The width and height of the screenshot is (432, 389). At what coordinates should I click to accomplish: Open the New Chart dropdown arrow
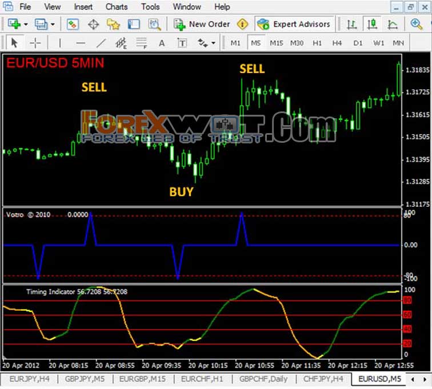[26, 25]
